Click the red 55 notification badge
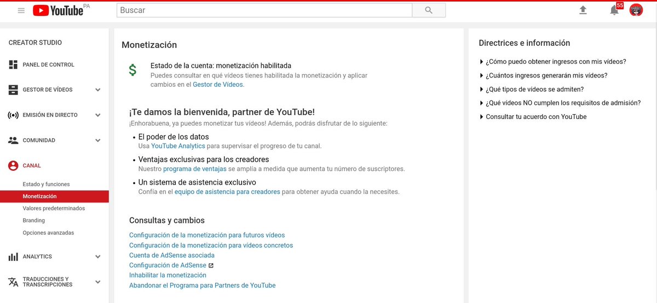This screenshot has width=657, height=303. point(620,5)
